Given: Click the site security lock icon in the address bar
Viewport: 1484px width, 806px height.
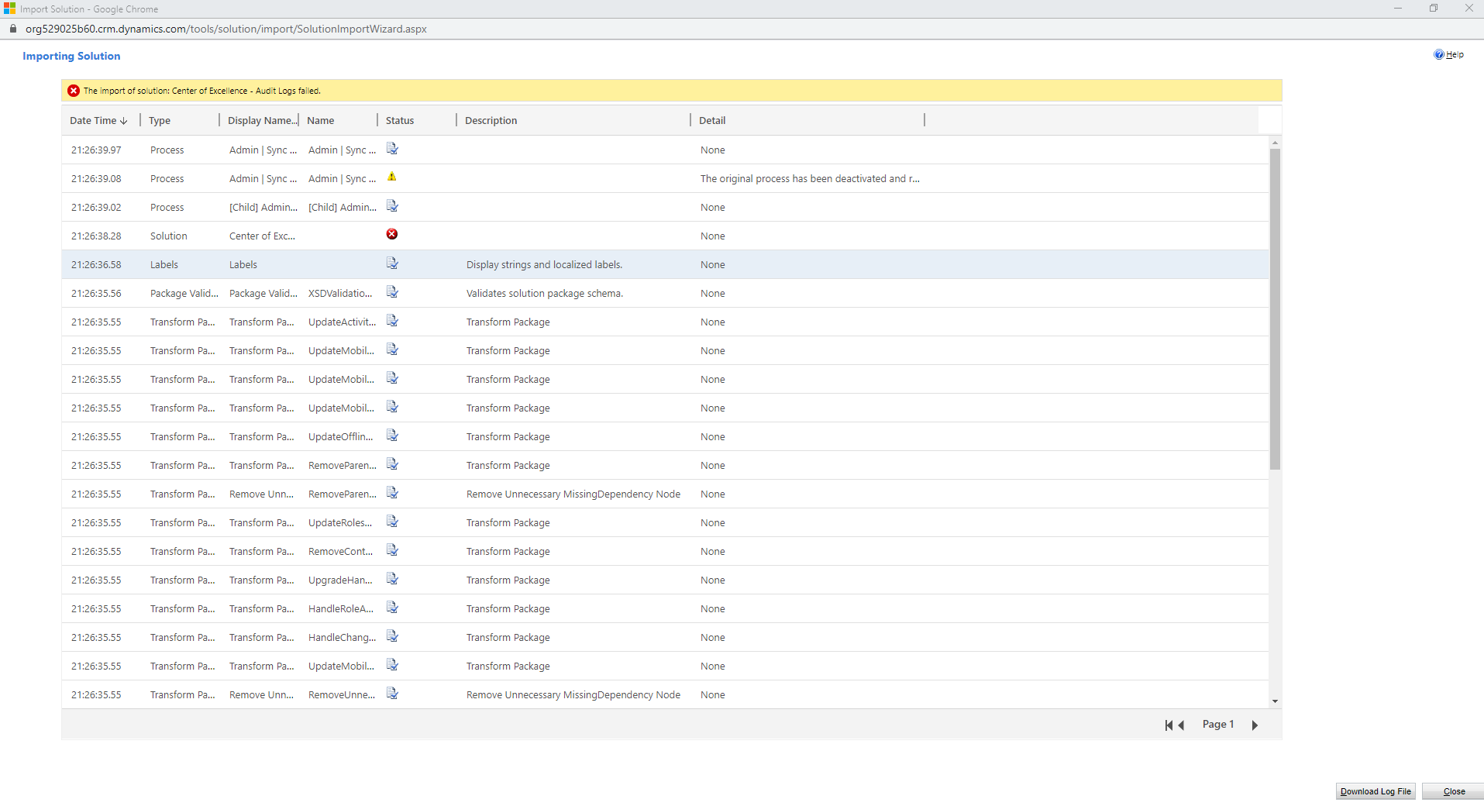Looking at the screenshot, I should (12, 28).
